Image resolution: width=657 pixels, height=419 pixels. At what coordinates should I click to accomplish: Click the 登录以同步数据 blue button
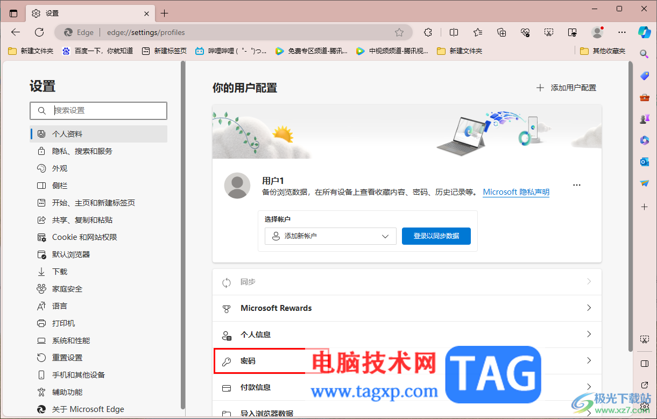point(436,236)
